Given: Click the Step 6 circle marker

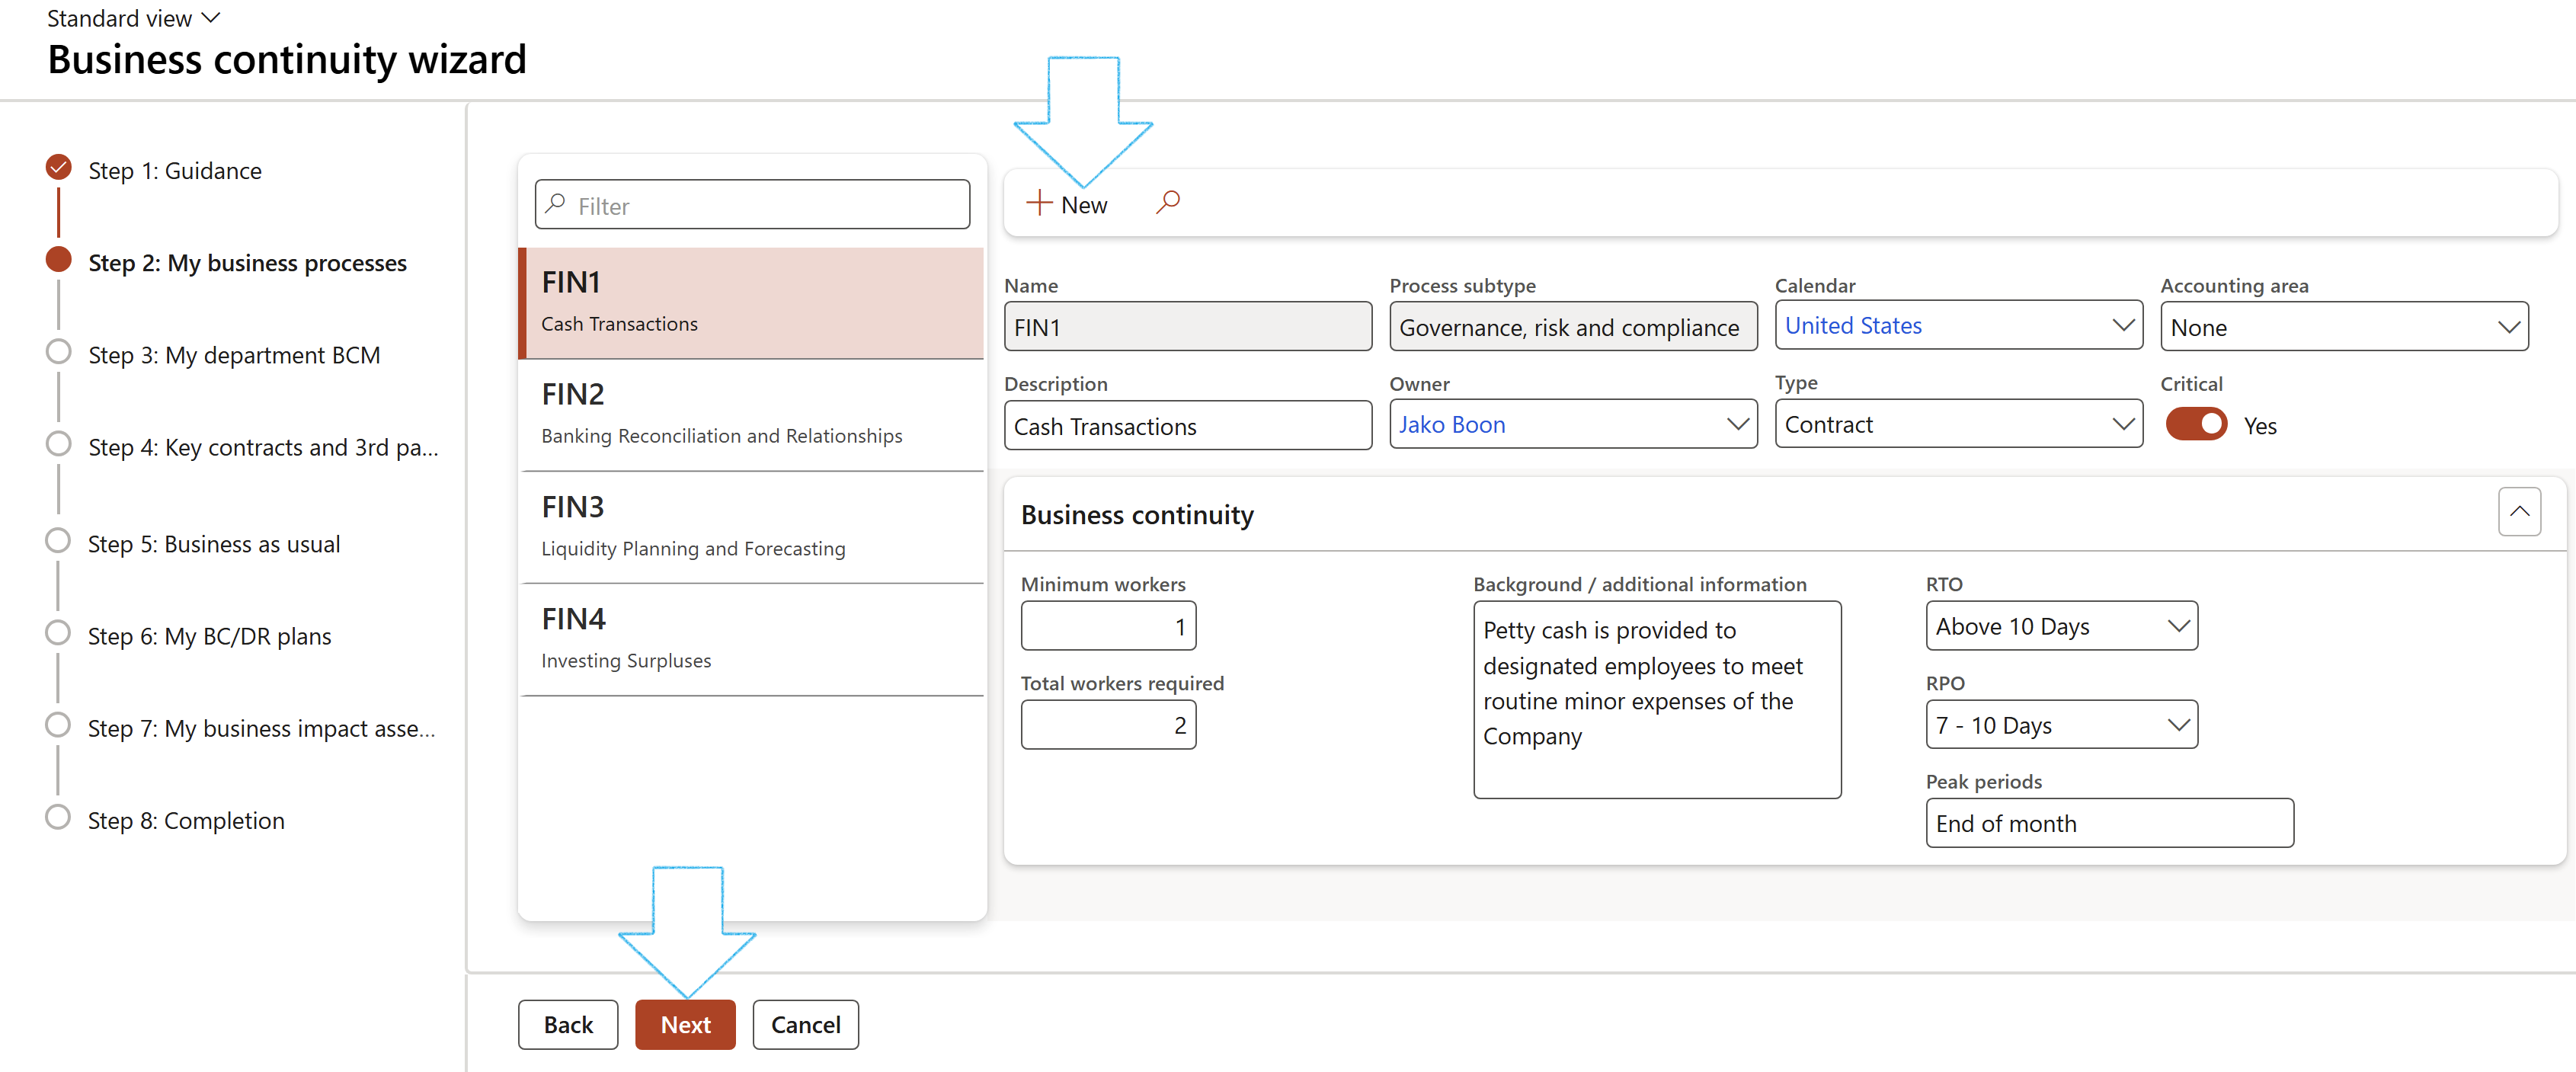Looking at the screenshot, I should click(59, 634).
